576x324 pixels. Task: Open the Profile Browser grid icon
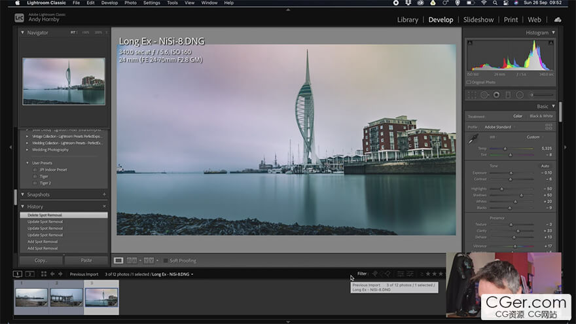coord(549,127)
